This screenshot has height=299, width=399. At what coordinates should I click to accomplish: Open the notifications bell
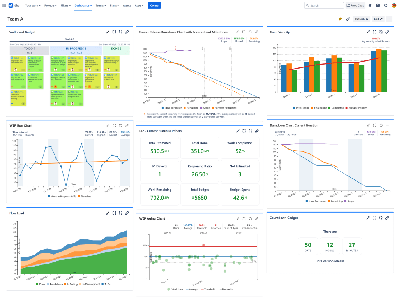pyautogui.click(x=370, y=5)
